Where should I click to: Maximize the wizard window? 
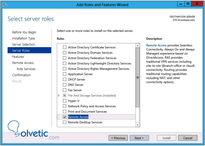click(188, 4)
